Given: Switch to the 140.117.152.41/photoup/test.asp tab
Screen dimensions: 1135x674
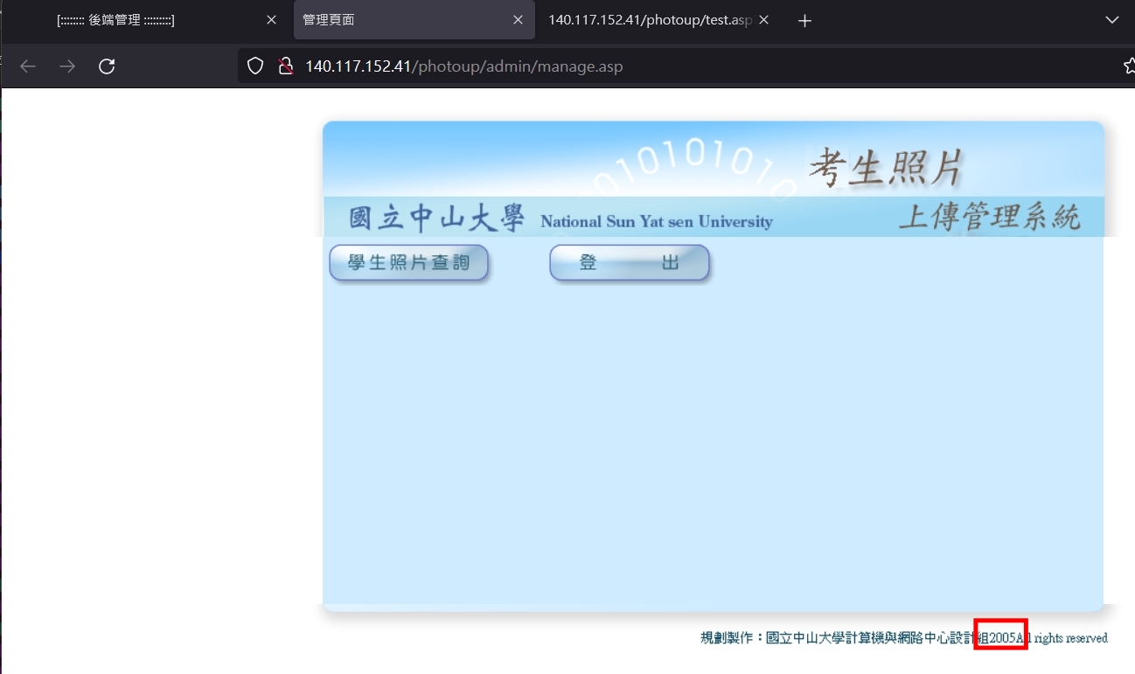Looking at the screenshot, I should [x=658, y=20].
